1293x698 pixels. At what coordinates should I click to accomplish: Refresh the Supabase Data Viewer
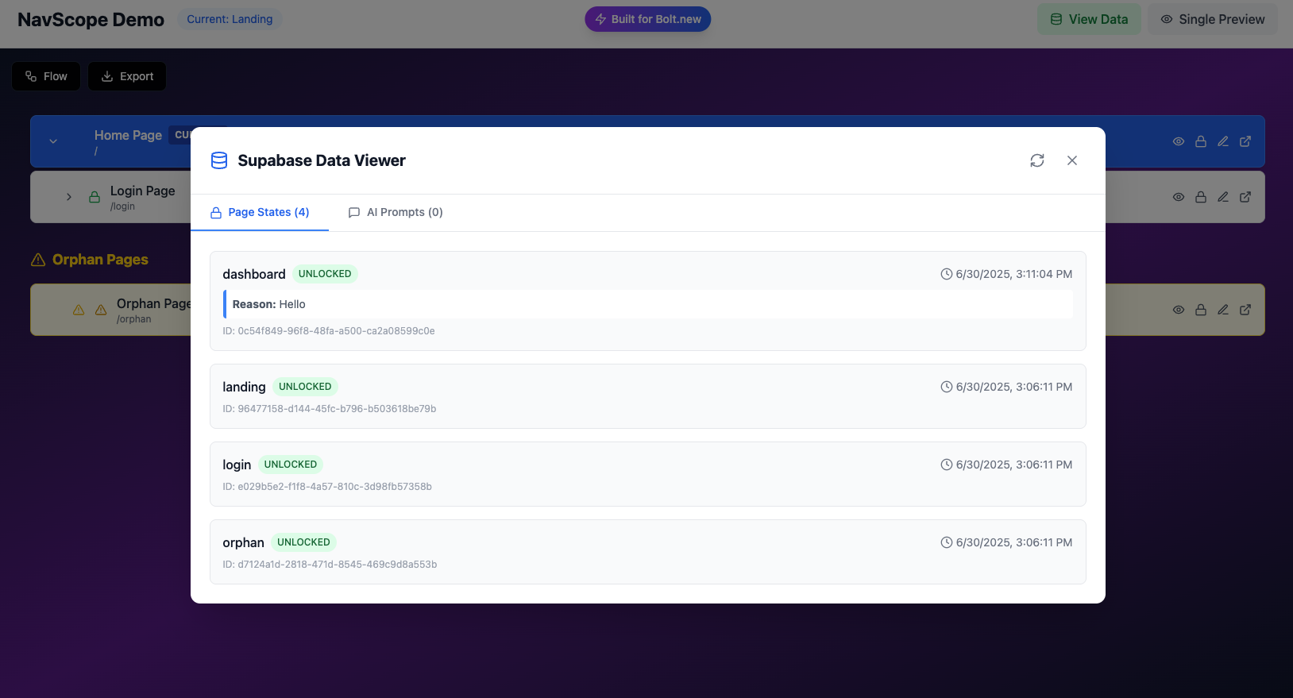[1037, 160]
